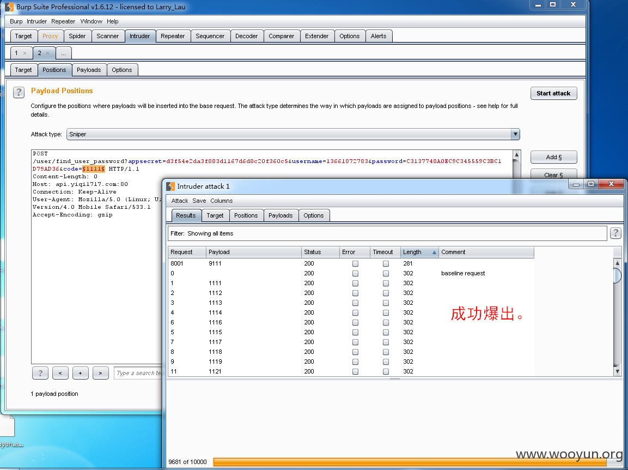
Task: Select the baseline request comment cell
Action: click(486, 274)
